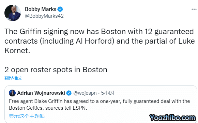Click the Bobby Marks display name
Viewport: 198px width, 123px height.
point(41,9)
